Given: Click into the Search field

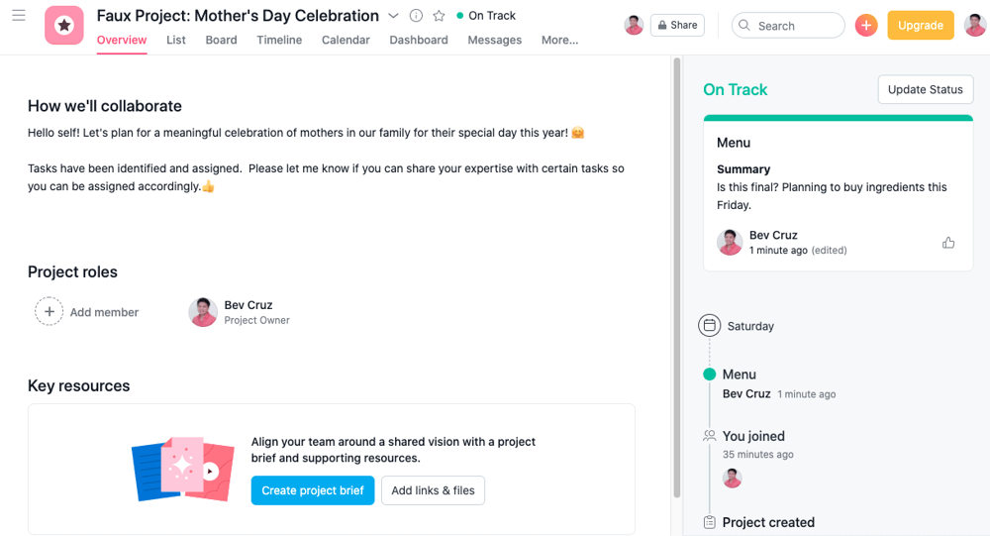Looking at the screenshot, I should (788, 26).
